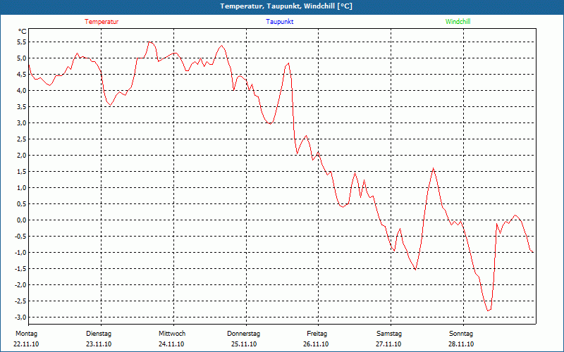This screenshot has height=352, width=564.
Task: Click the date 28.11.10
Action: tap(461, 344)
